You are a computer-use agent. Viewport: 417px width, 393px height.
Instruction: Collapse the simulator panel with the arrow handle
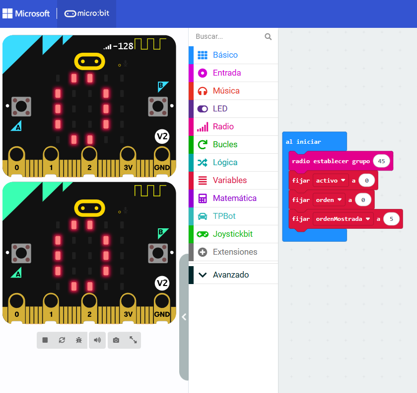click(x=184, y=317)
